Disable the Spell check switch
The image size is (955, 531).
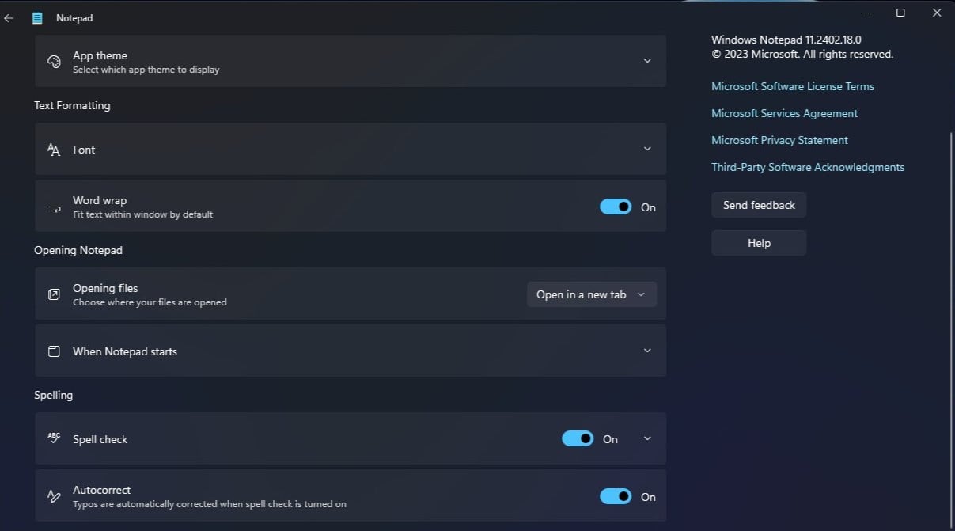coord(578,438)
